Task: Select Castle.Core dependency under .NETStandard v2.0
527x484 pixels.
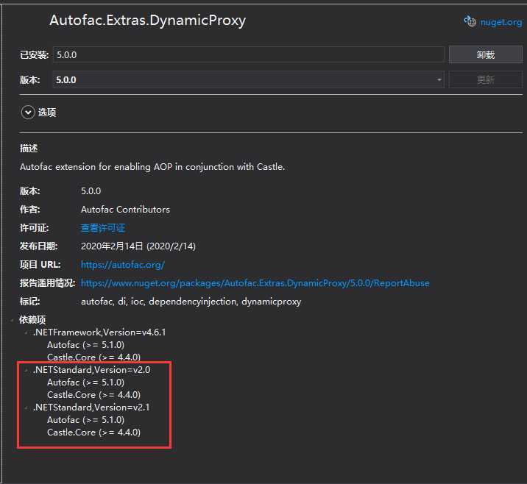Action: [93, 395]
